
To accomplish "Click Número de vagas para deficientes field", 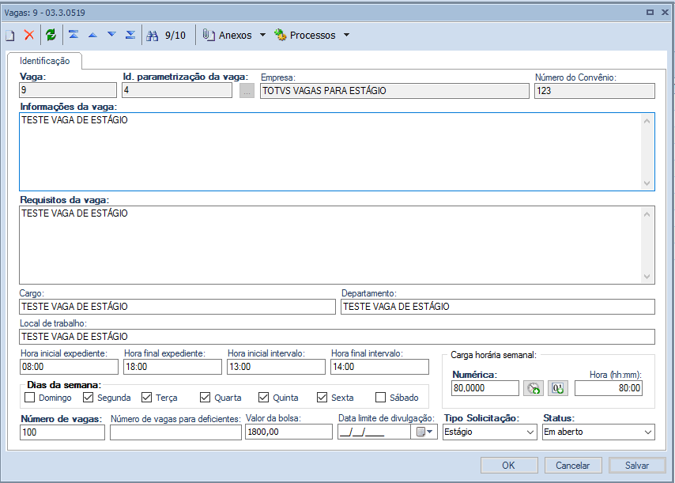I will click(175, 432).
